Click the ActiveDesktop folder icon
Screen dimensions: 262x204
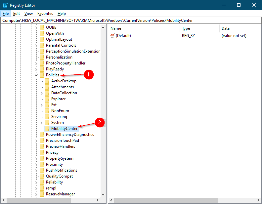pyautogui.click(x=47, y=81)
